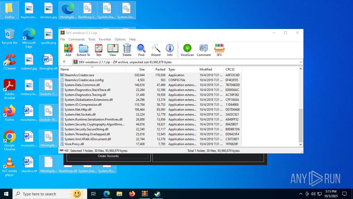Image resolution: width=353 pixels, height=199 pixels.
Task: Select System.IO.Compression.dll row
Action: (x=151, y=105)
